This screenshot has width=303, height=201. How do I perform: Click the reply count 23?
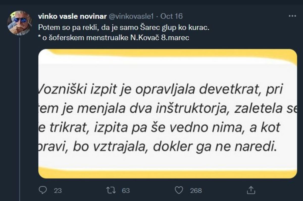58,190
